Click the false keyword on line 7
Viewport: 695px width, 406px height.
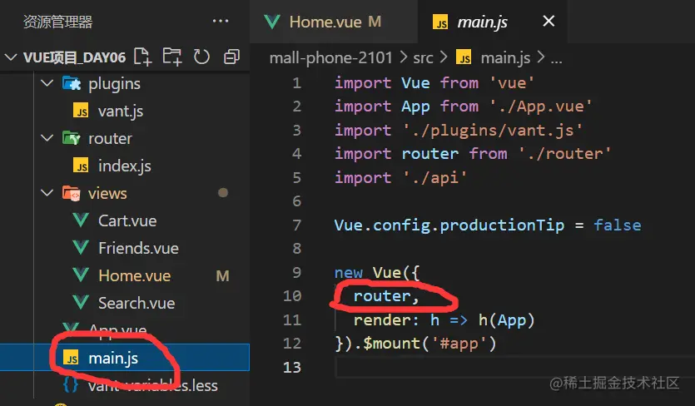618,225
